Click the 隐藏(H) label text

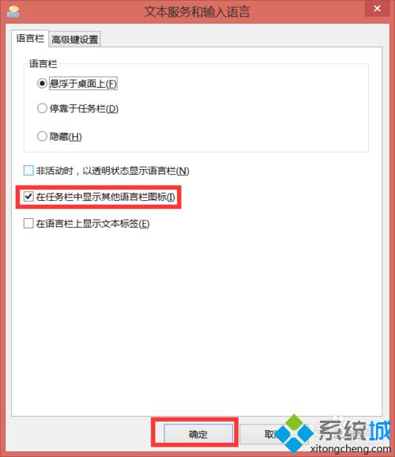click(66, 137)
